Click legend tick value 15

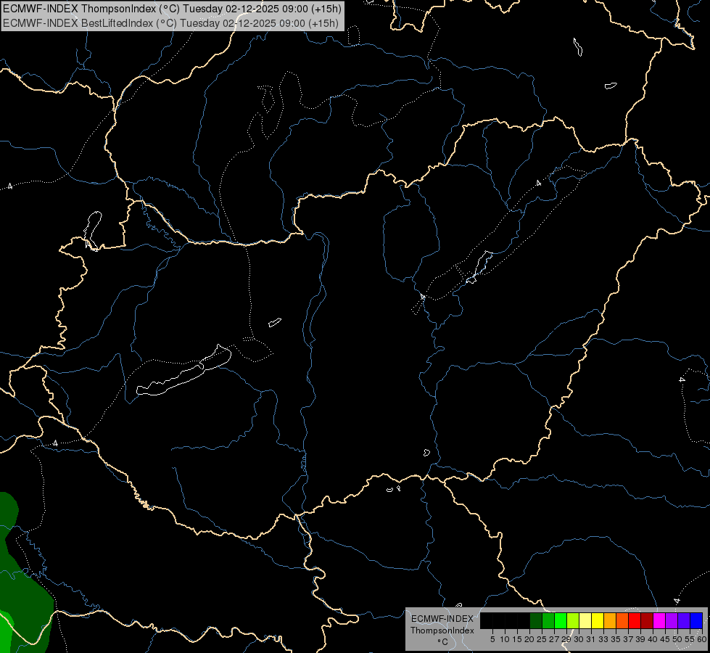coord(517,639)
